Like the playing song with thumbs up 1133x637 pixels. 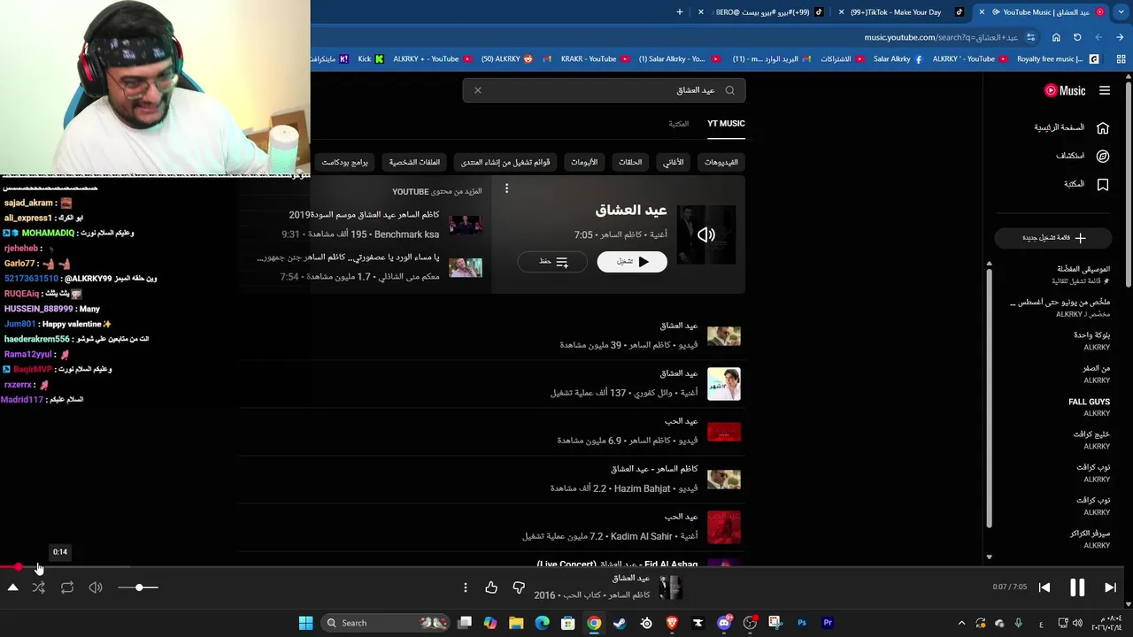491,587
